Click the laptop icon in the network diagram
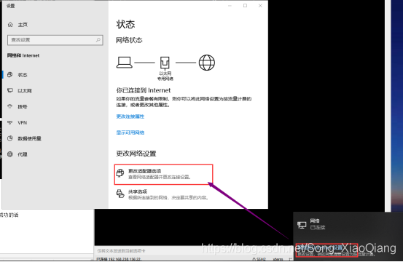 coord(125,63)
